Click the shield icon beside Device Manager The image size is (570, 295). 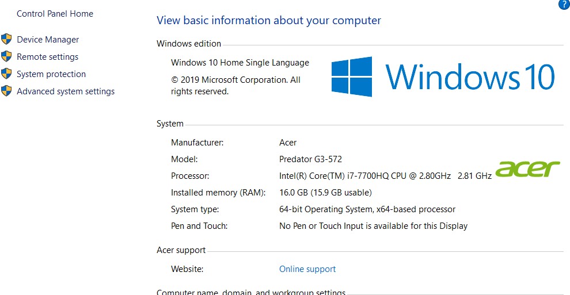[x=6, y=39]
